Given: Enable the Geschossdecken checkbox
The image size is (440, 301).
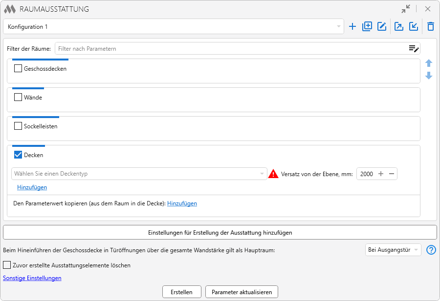Looking at the screenshot, I should (18, 69).
